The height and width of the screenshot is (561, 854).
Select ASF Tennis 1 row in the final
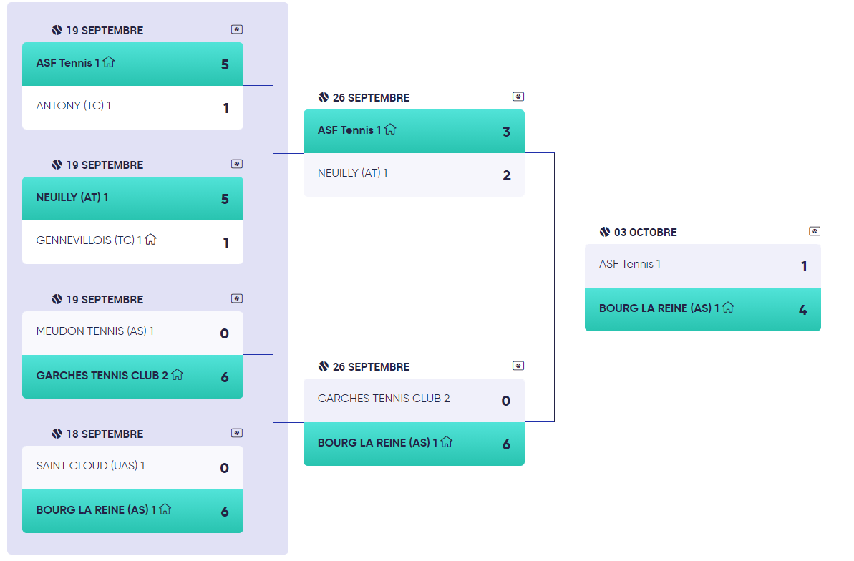click(x=702, y=265)
